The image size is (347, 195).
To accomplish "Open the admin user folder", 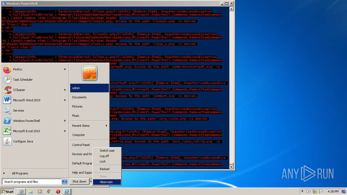I will point(89,88).
